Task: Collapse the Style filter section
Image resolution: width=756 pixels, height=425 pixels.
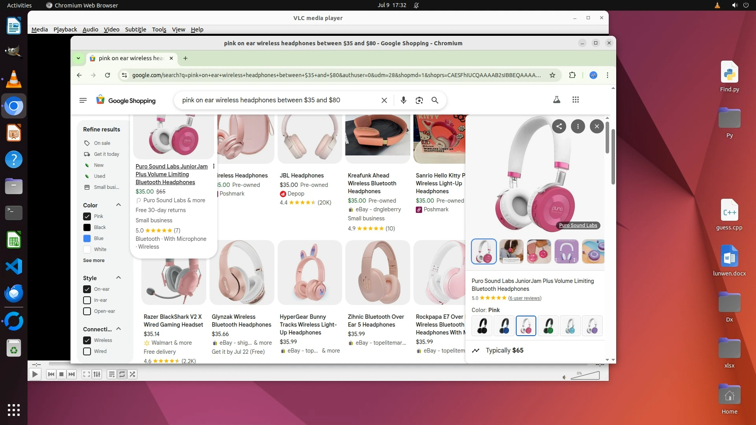Action: pyautogui.click(x=118, y=278)
